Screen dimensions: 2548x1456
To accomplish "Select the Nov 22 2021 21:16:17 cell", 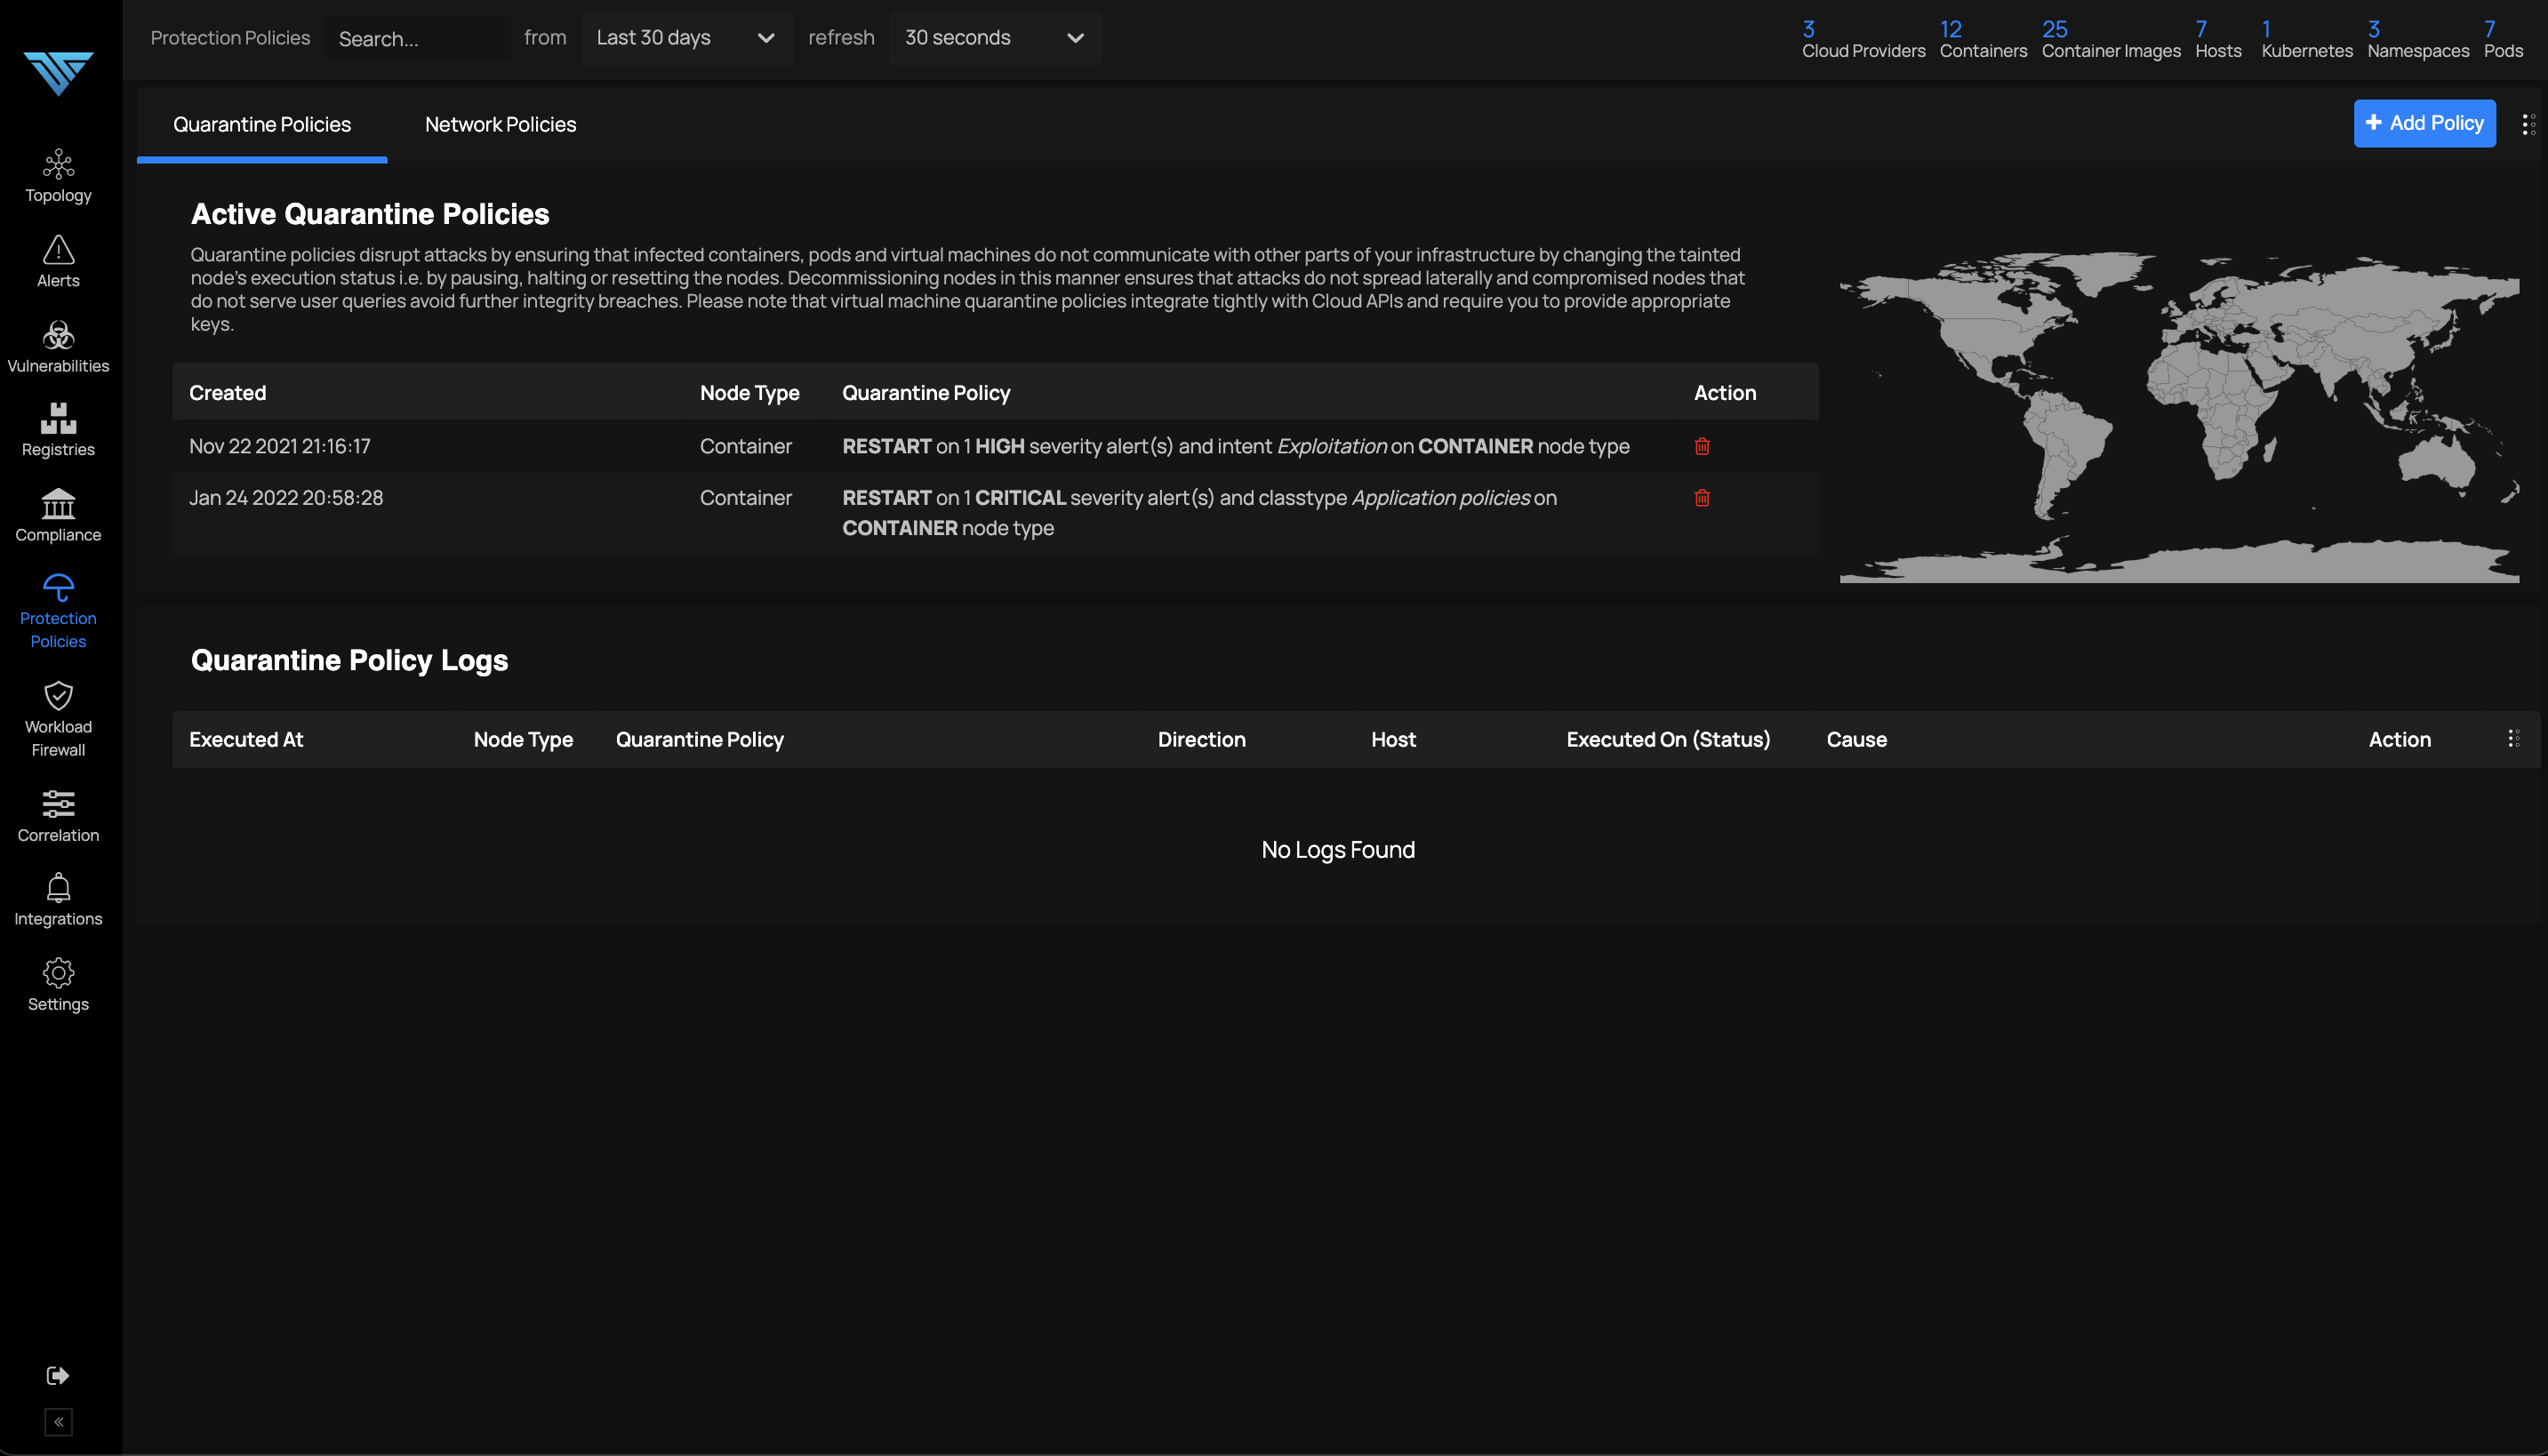I will pos(280,446).
